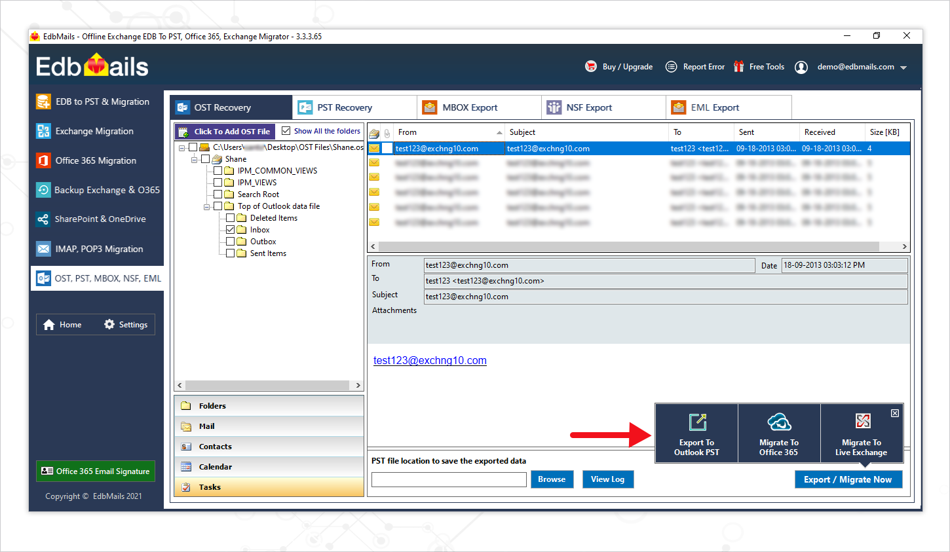The image size is (950, 552).
Task: Click the attachment paperclip column header
Action: click(387, 133)
